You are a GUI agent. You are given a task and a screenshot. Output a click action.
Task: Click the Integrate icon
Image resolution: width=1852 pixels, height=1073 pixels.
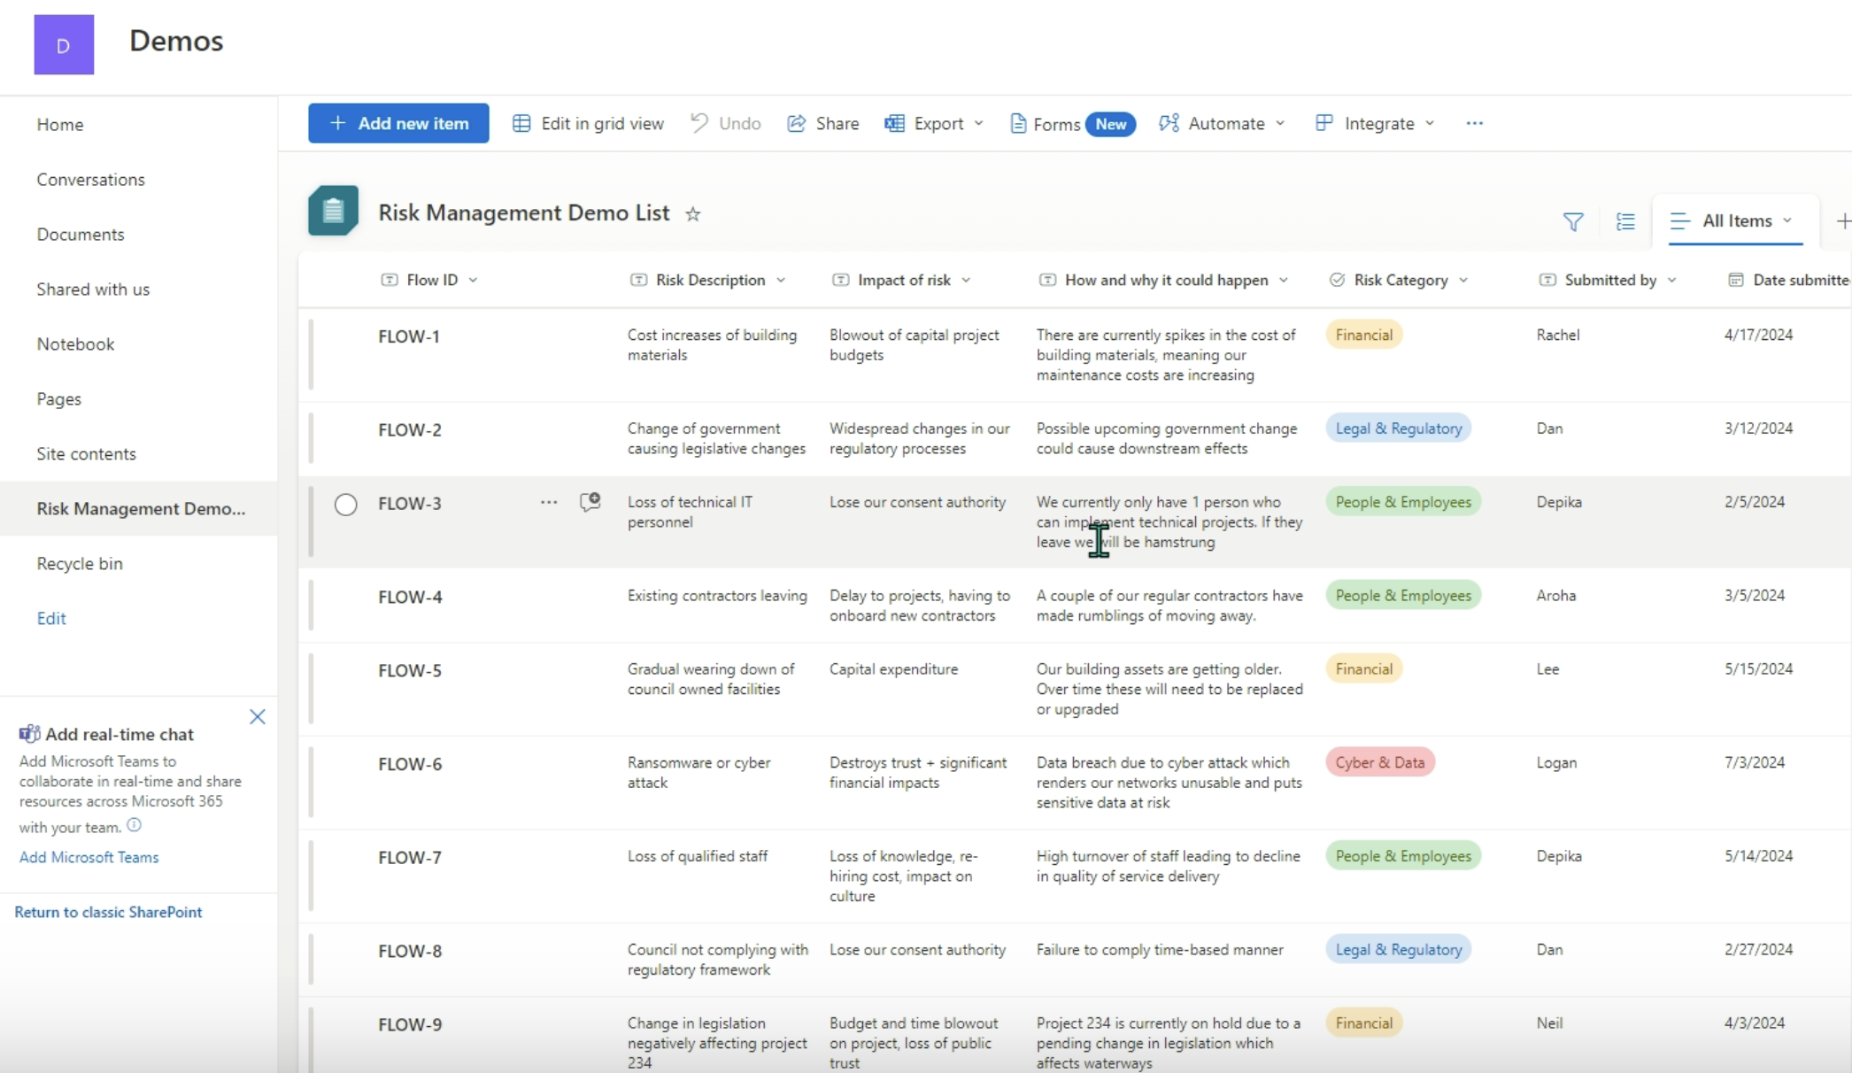(1323, 123)
